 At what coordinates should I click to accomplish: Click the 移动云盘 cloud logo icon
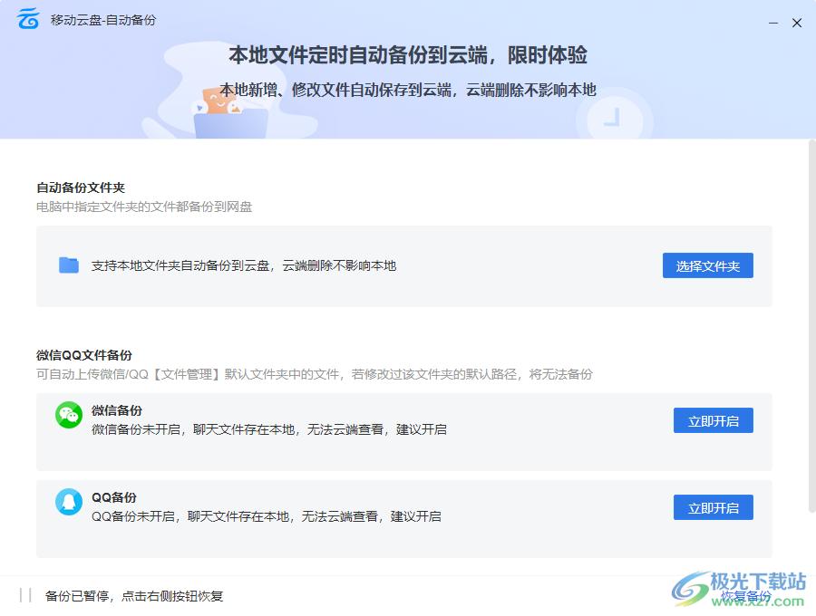click(29, 19)
